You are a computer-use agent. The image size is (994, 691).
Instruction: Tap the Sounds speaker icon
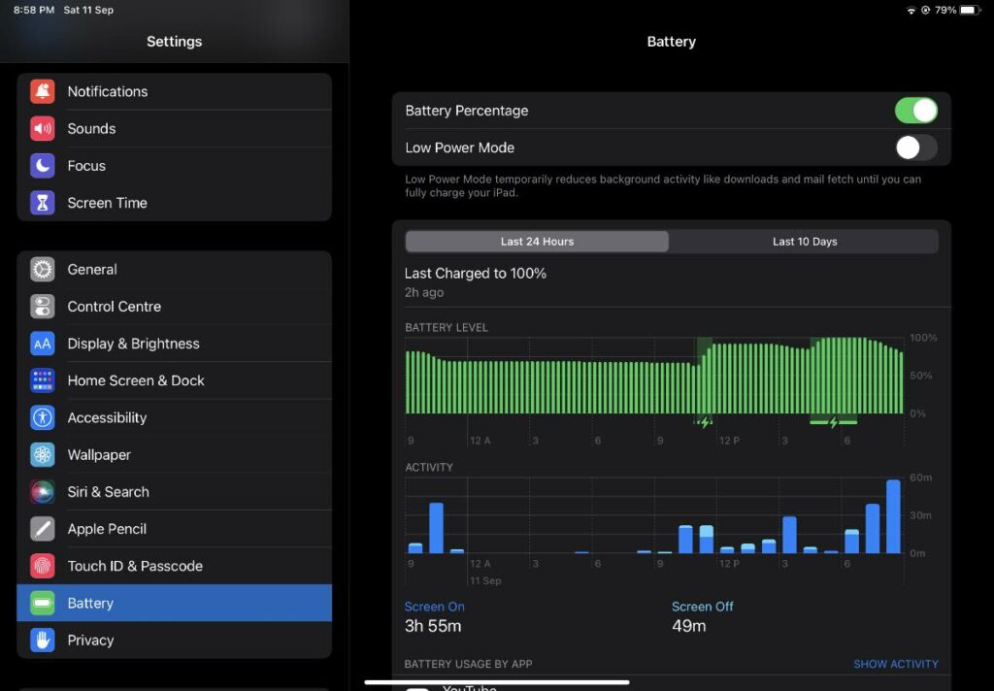point(42,128)
